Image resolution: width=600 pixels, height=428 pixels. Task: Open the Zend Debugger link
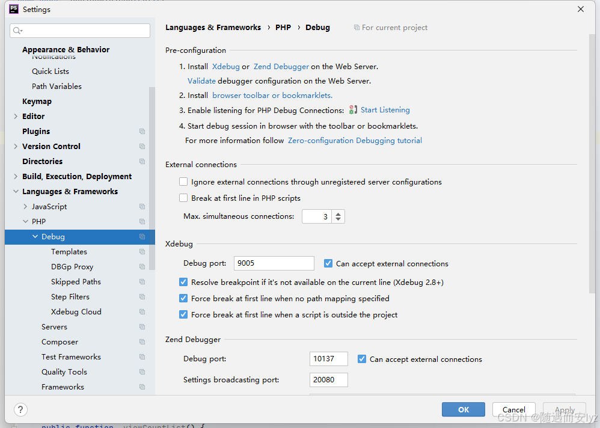coord(281,67)
